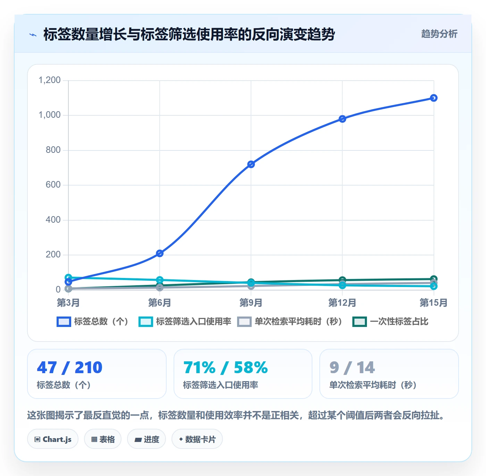Toggle the green 一次性标签占比 legend color box
486x476 pixels.
coord(359,322)
